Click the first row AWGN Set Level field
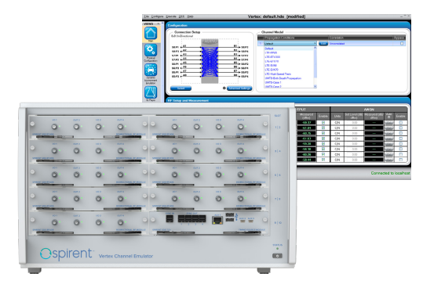 tap(355, 122)
